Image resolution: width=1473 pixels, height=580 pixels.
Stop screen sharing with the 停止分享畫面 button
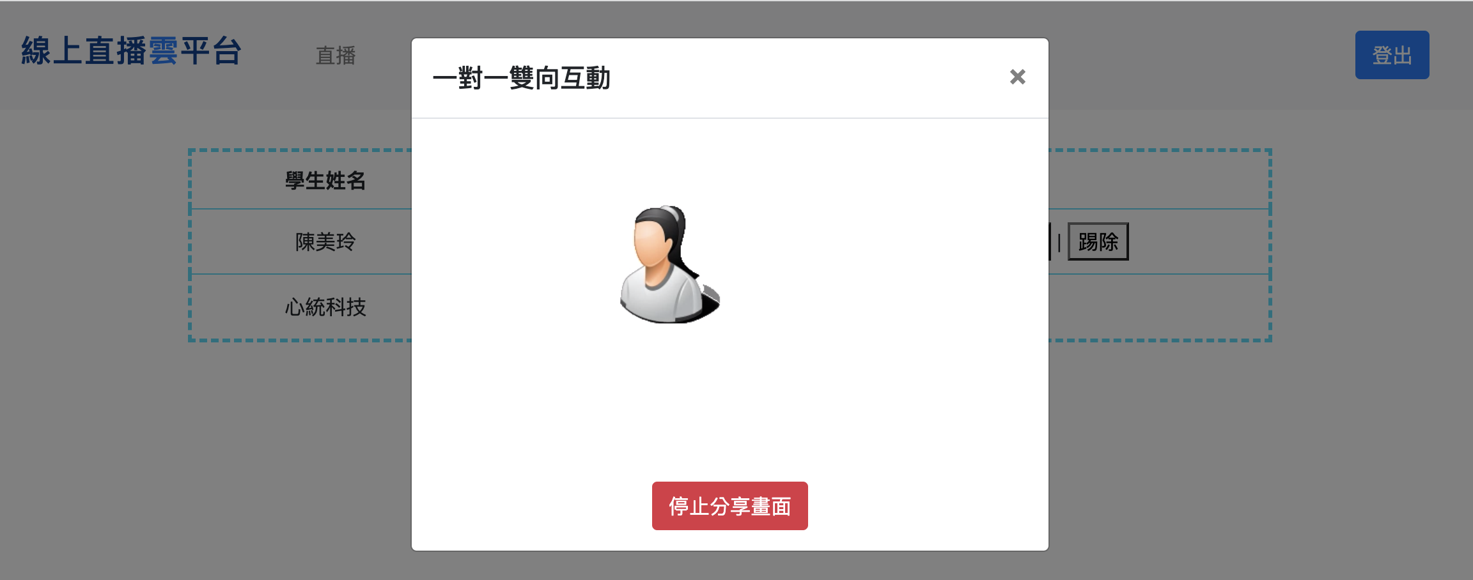729,506
